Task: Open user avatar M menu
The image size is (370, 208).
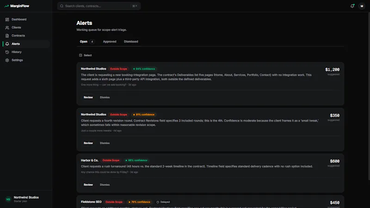Action: (x=362, y=6)
